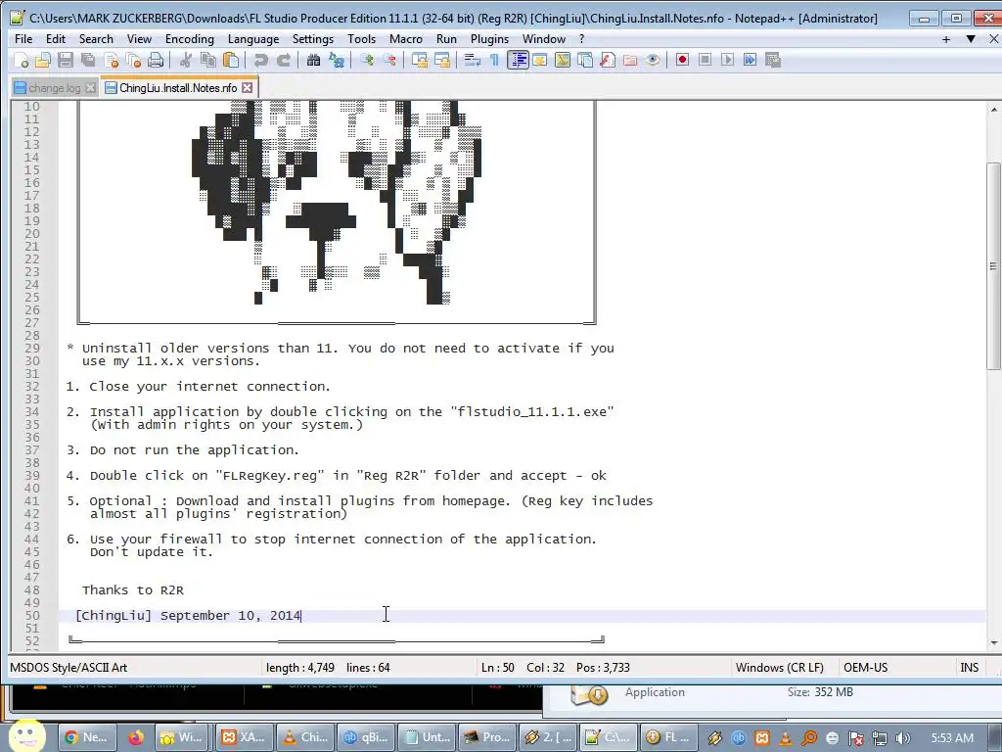Toggle file monitoring eye icon
The width and height of the screenshot is (1002, 752).
pos(653,60)
